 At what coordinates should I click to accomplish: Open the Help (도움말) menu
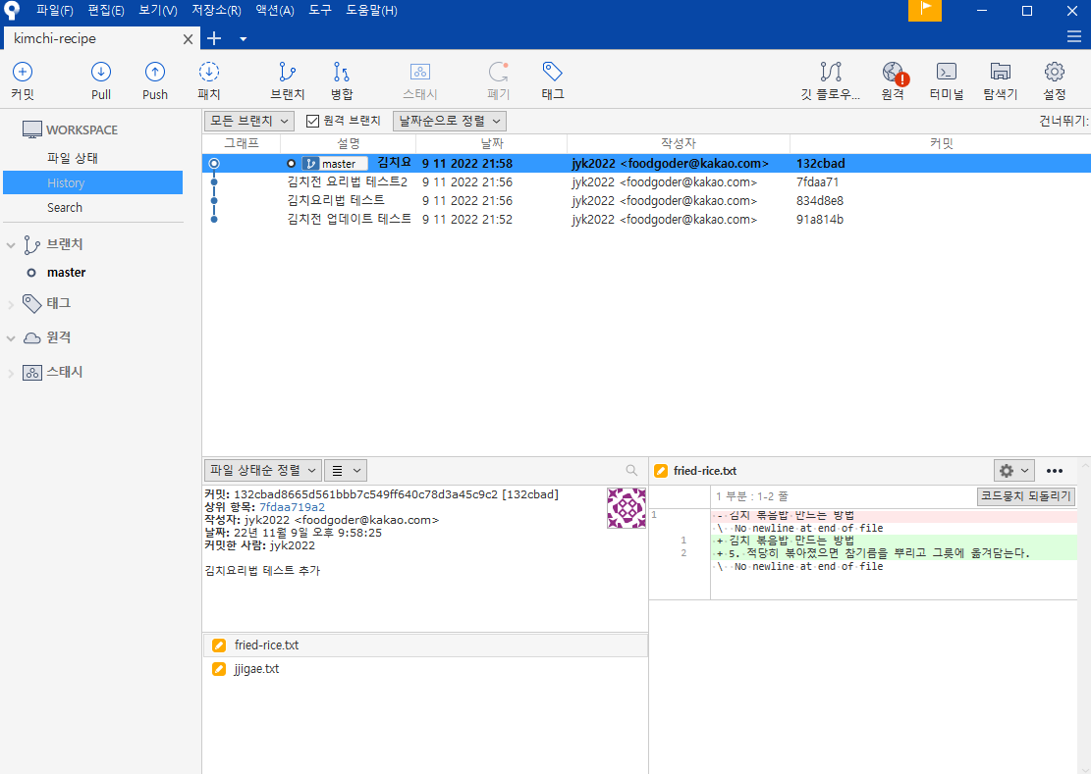tap(371, 11)
